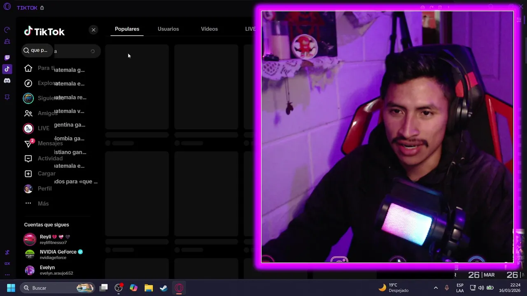
Task: Click site padlock next to TIKTOK title
Action: (42, 8)
